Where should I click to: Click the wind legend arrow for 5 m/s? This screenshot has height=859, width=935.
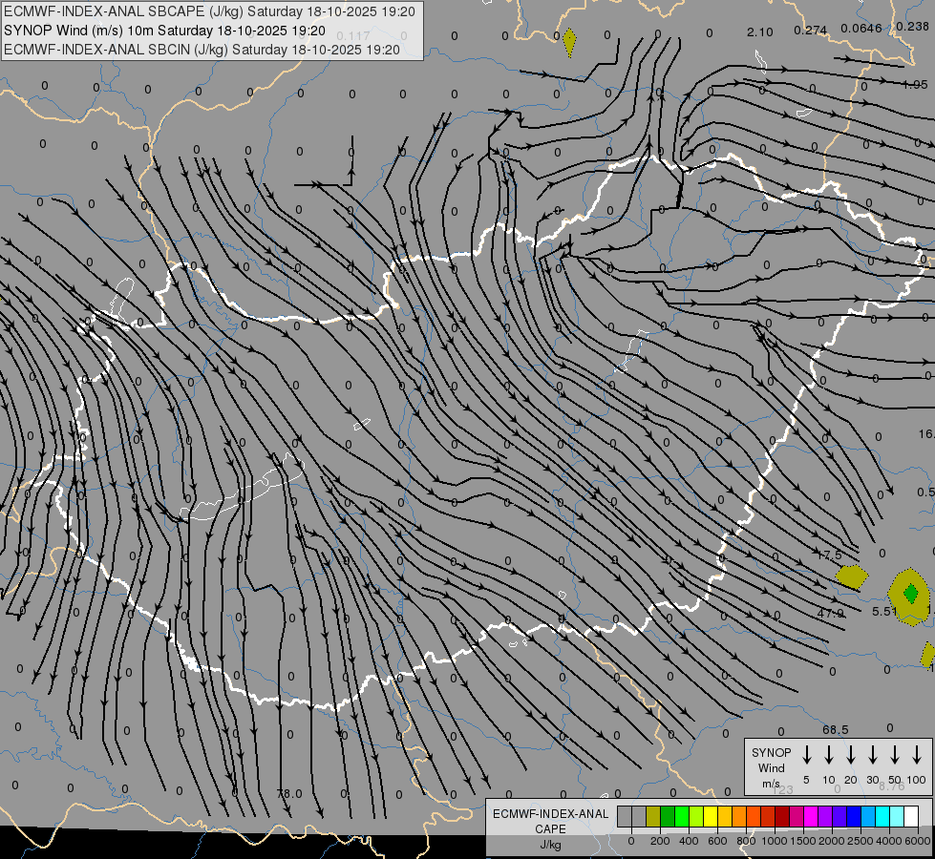(x=807, y=755)
